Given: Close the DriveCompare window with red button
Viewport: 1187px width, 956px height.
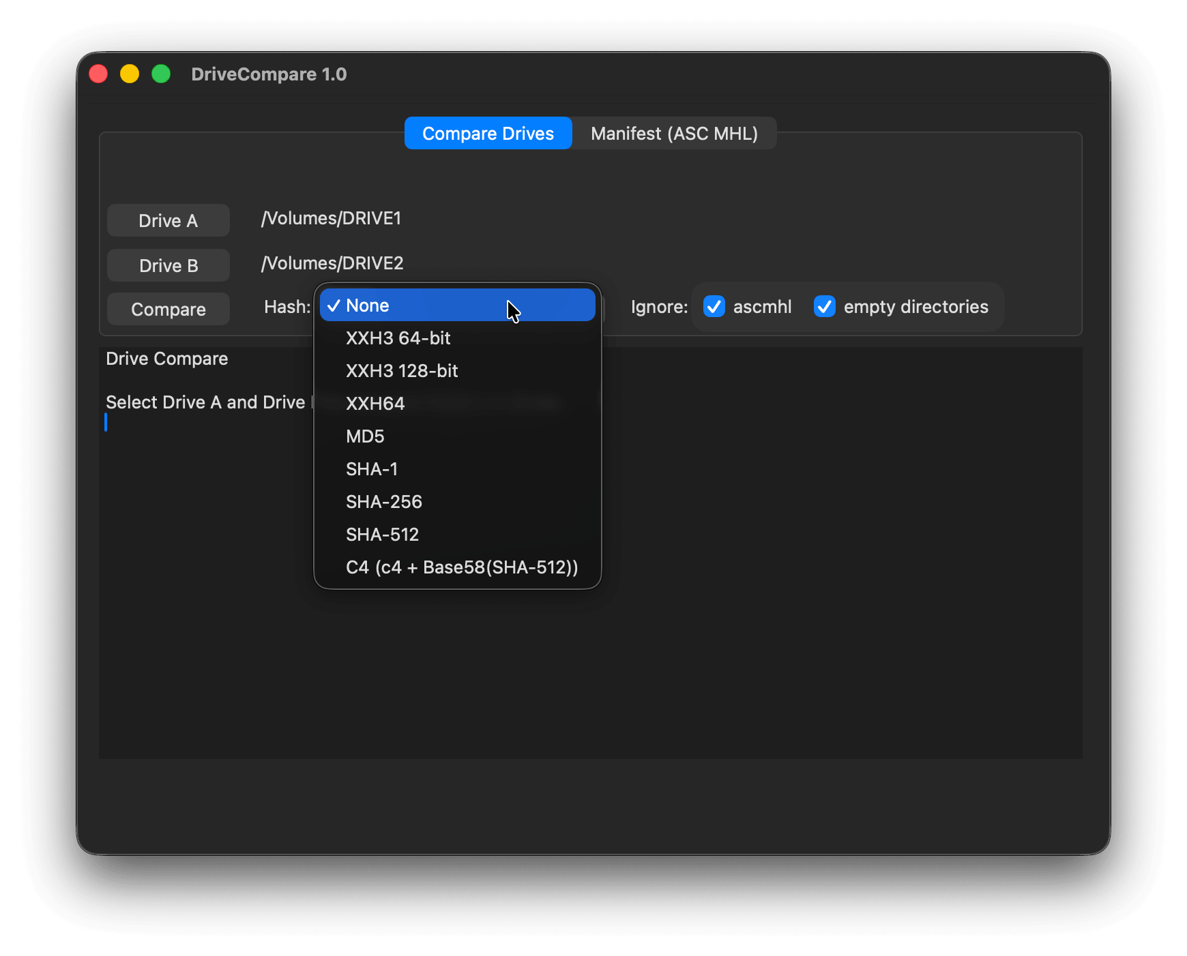Looking at the screenshot, I should [99, 74].
